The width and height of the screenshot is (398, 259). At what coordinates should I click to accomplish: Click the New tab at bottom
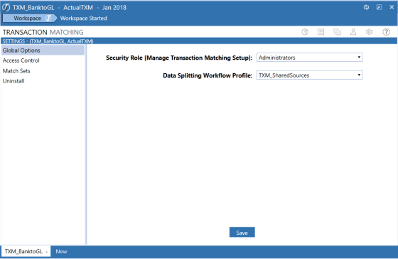(61, 251)
